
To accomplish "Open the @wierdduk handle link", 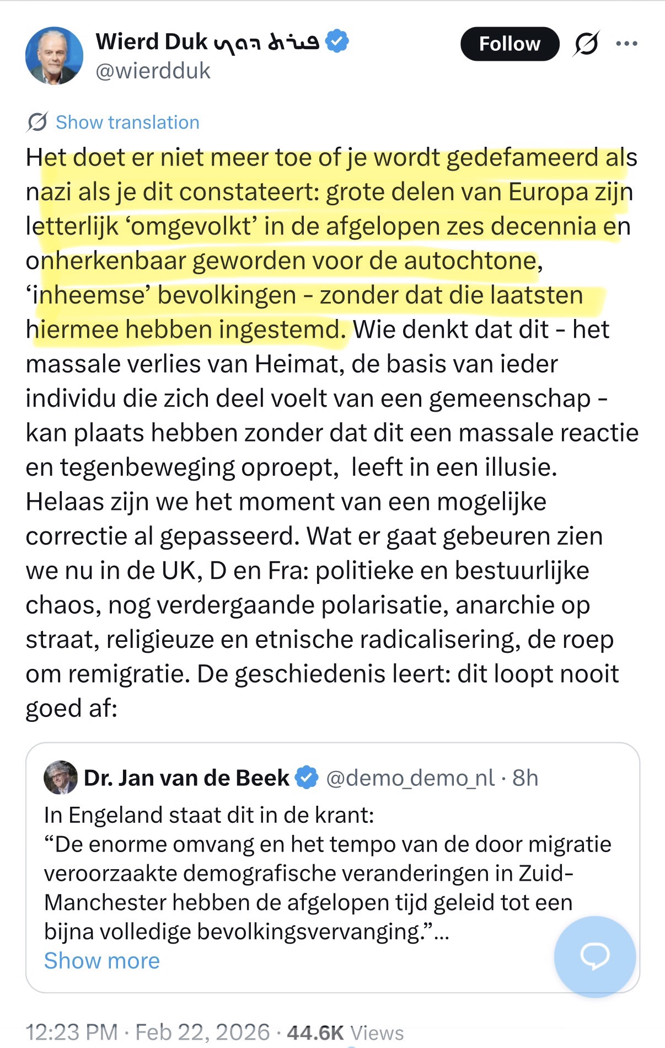I will coord(153,71).
